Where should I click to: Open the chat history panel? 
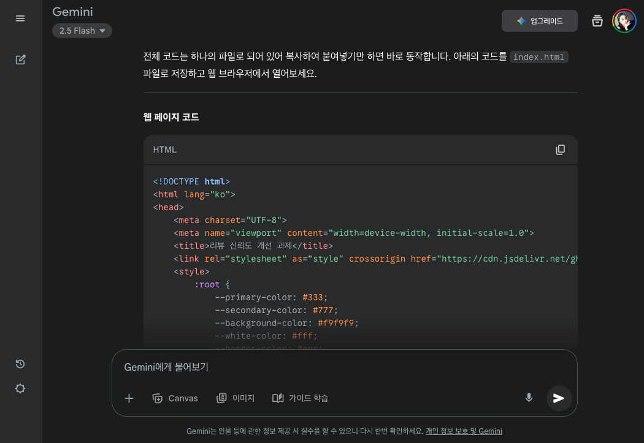tap(20, 363)
